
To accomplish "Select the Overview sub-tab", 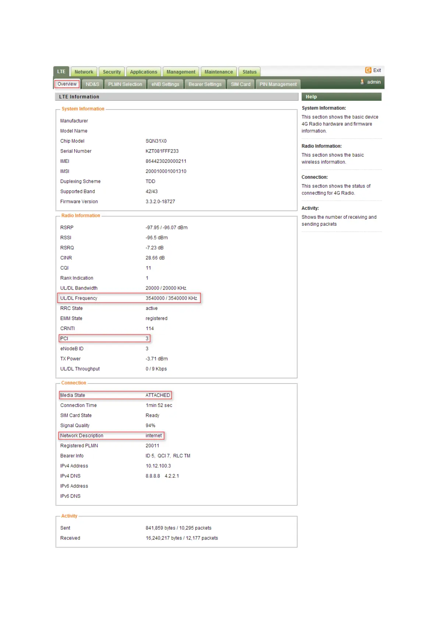I will (67, 84).
